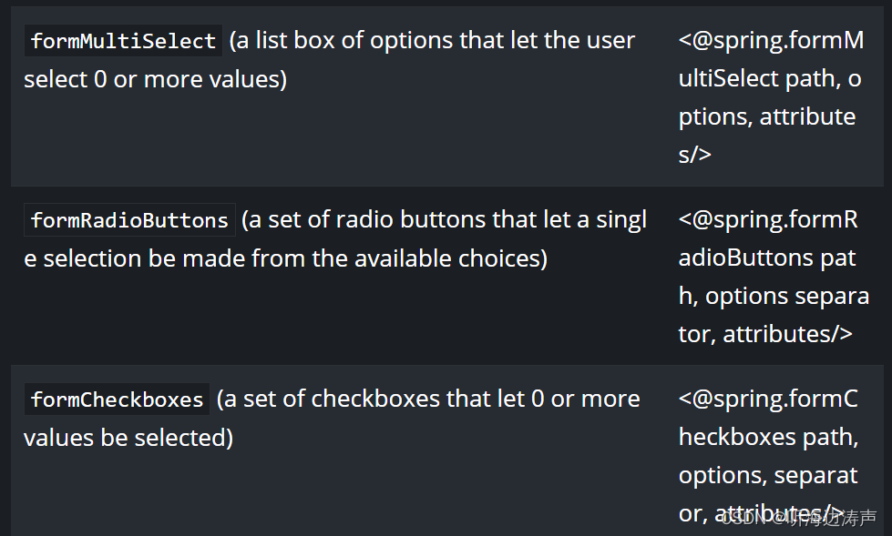892x536 pixels.
Task: Click the 'heckboxes path,' line
Action: click(x=769, y=437)
